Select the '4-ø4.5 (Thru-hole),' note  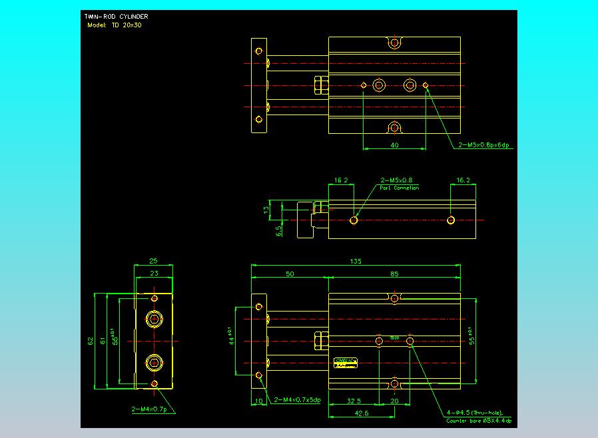pyautogui.click(x=475, y=412)
